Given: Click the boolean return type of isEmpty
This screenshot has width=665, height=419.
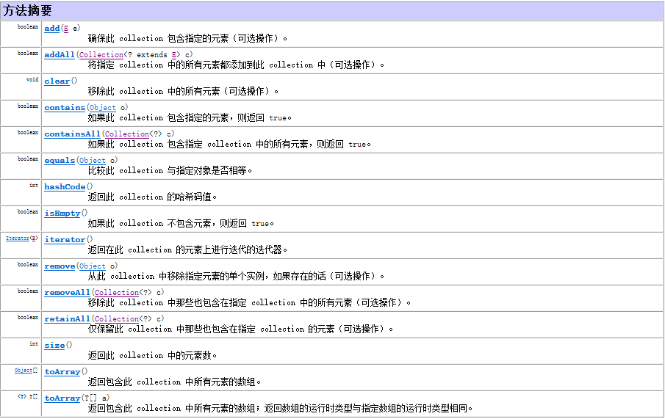Looking at the screenshot, I should point(28,211).
